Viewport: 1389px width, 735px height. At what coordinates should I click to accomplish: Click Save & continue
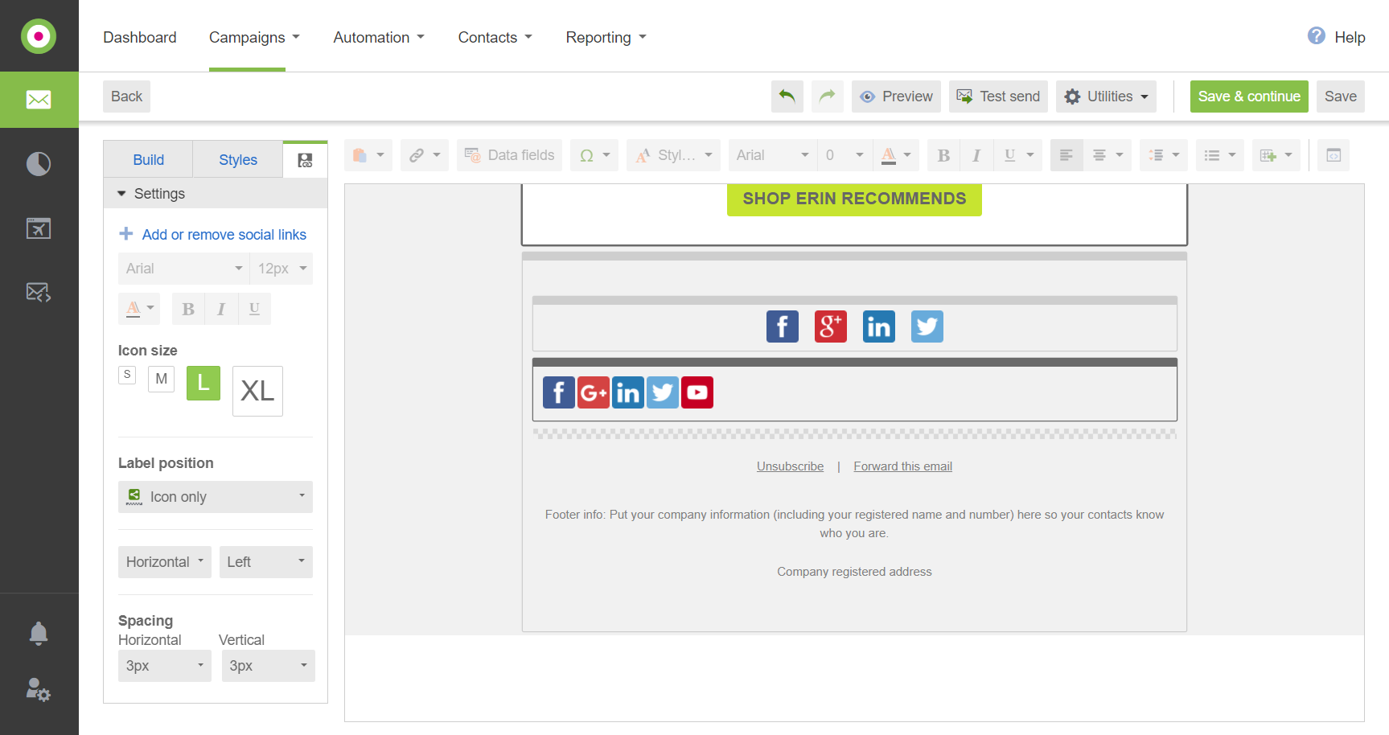[1249, 96]
